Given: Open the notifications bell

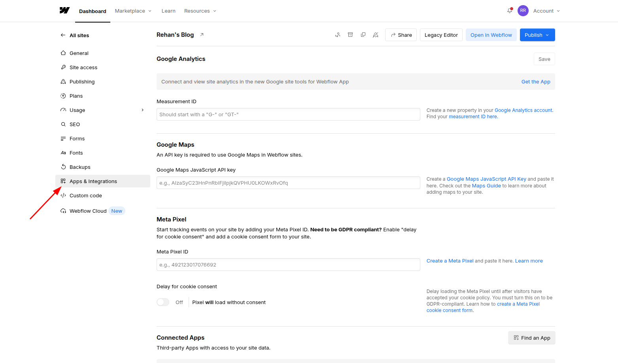Looking at the screenshot, I should (510, 11).
